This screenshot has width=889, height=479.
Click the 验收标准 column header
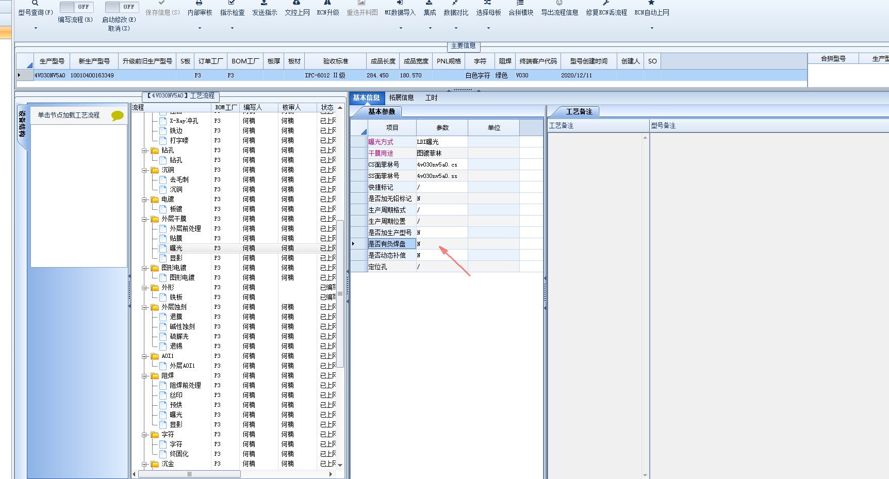[x=336, y=61]
